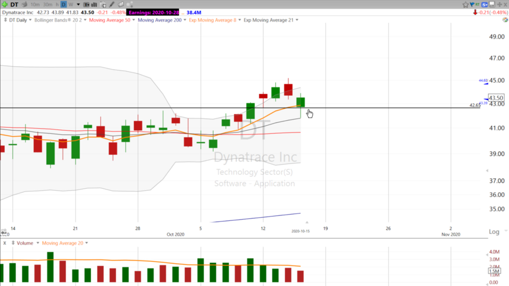
Task: Click the 44.60 blue price marker
Action: 483,81
